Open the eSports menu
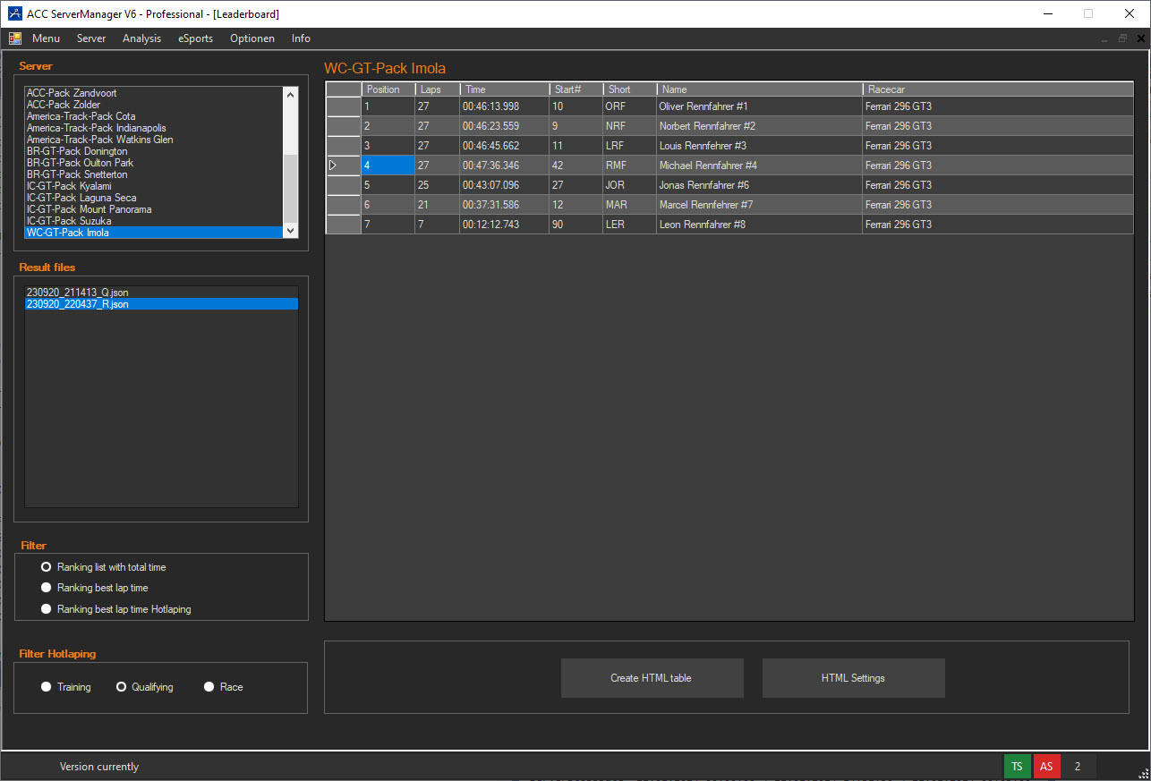This screenshot has height=781, width=1151. pos(195,38)
